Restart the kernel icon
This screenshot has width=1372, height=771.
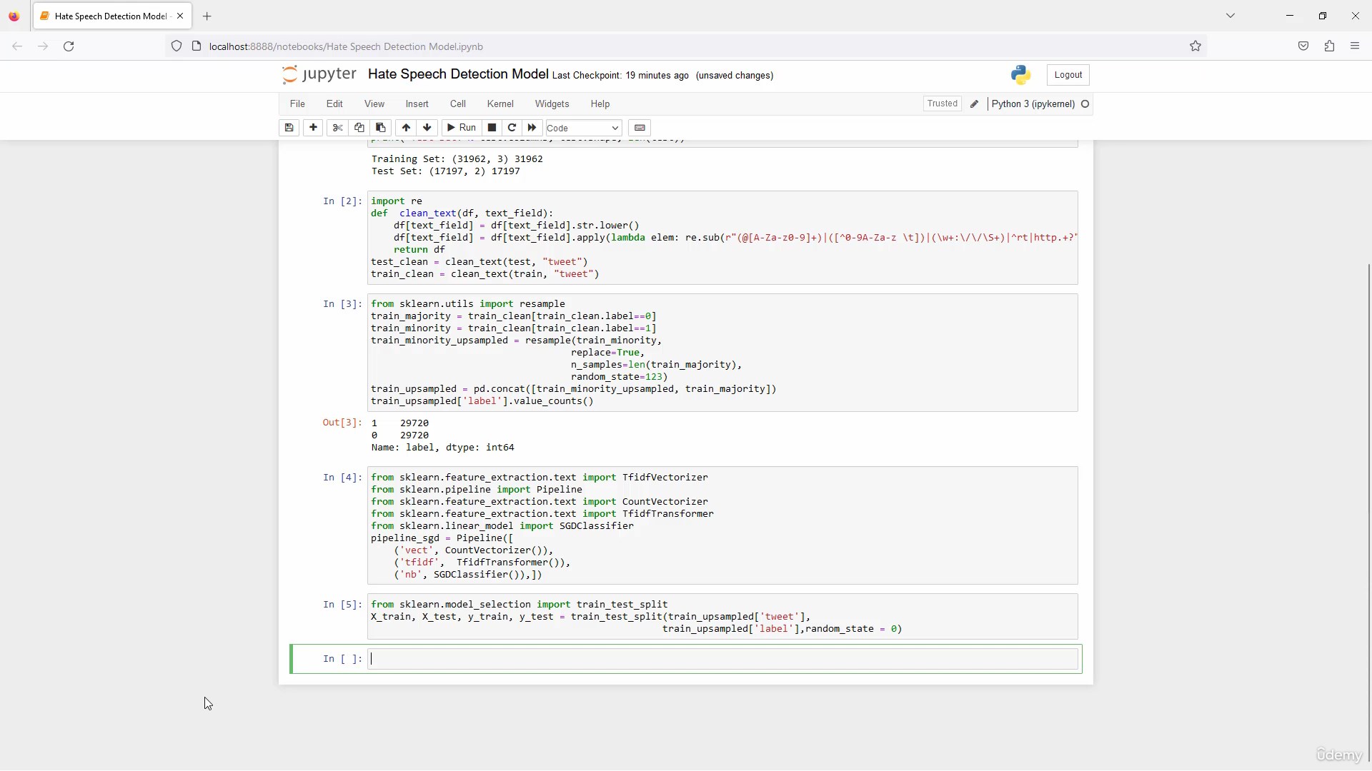(512, 128)
